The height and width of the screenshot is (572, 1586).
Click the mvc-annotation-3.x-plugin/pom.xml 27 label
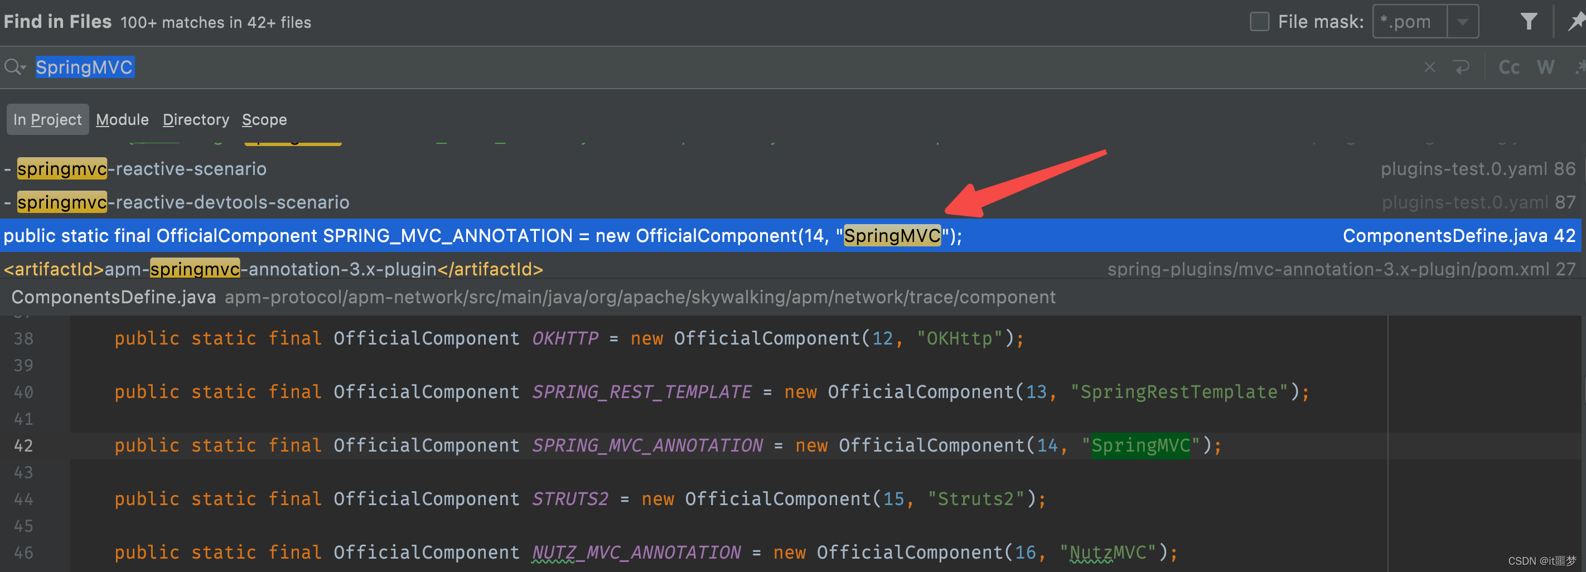[1341, 269]
